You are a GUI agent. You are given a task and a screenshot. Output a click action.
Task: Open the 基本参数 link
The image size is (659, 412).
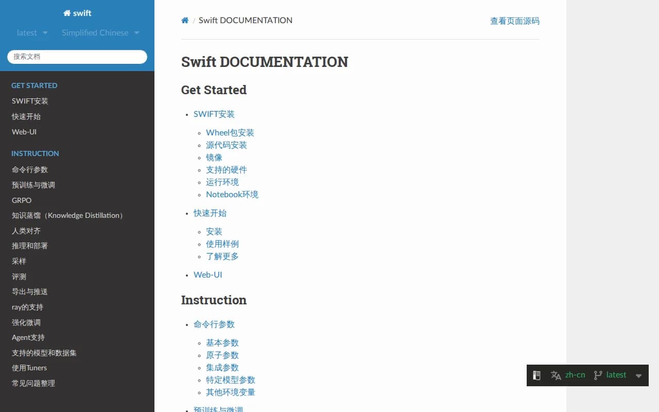pos(222,343)
